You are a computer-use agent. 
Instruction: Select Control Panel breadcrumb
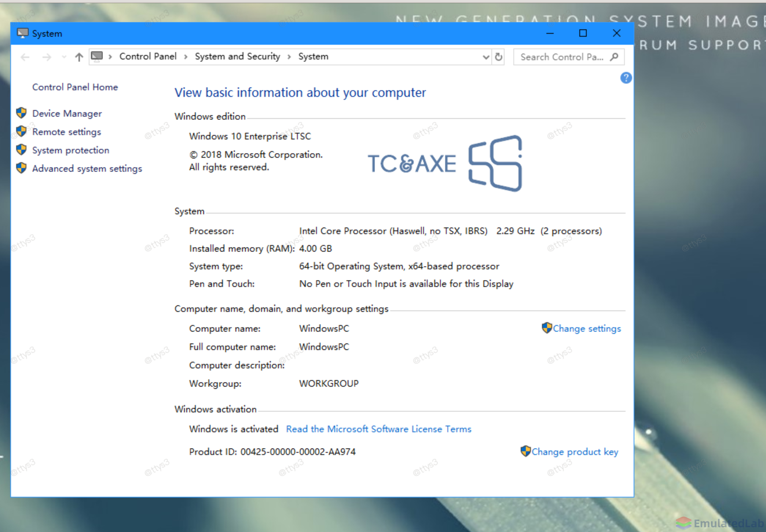(x=148, y=56)
